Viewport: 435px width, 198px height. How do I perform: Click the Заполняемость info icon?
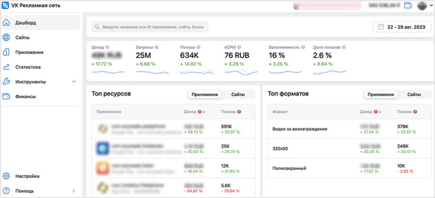(x=303, y=48)
